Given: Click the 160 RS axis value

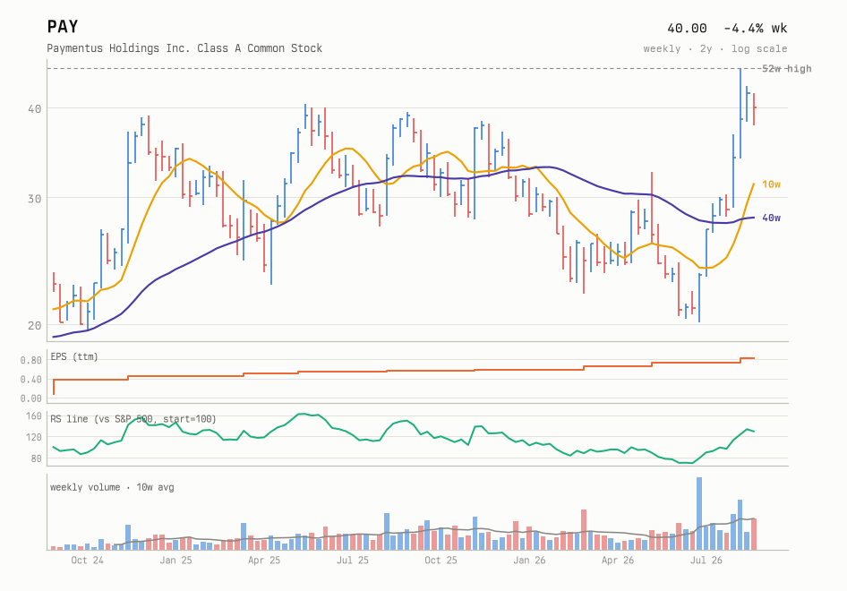Looking at the screenshot, I should pos(33,416).
